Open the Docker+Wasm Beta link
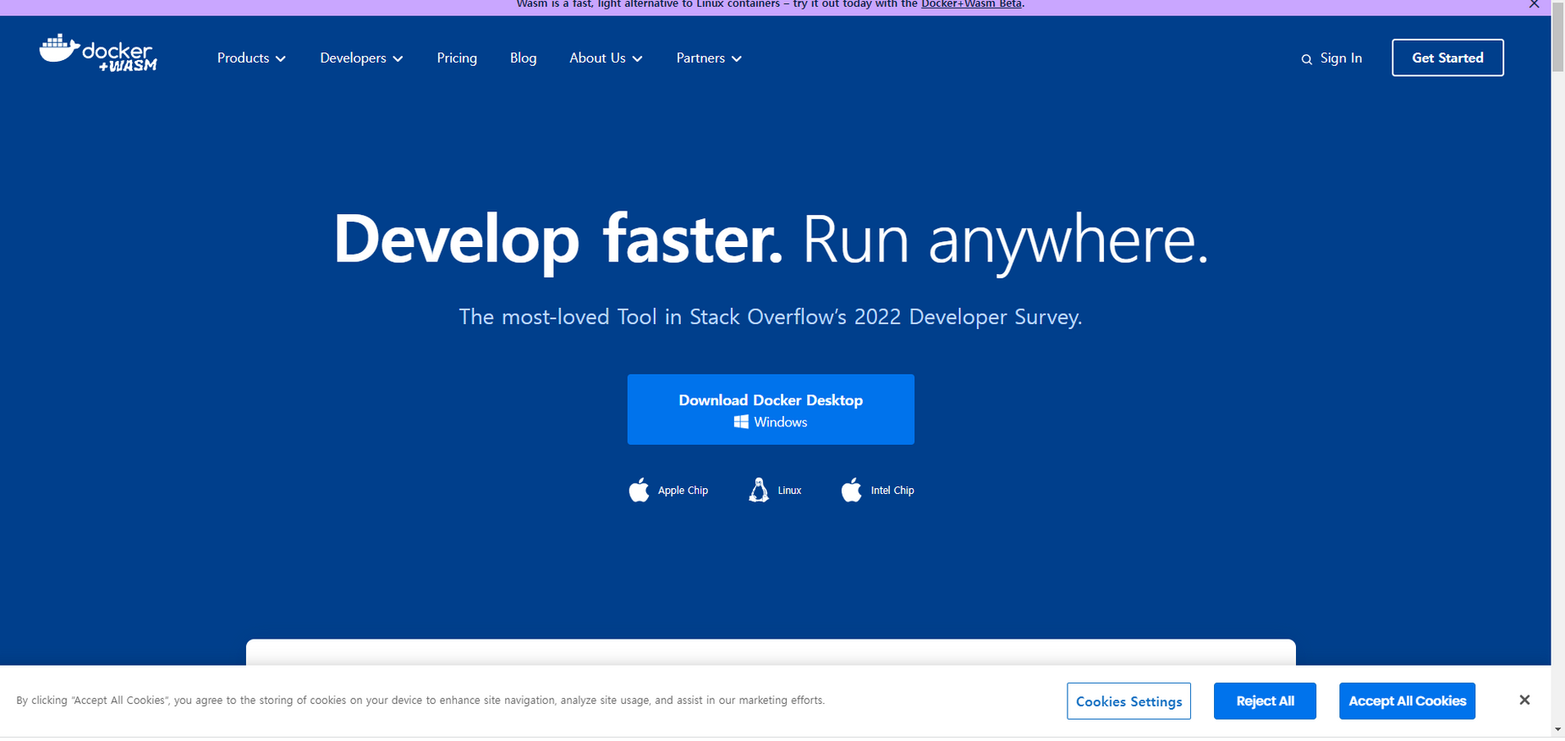Image resolution: width=1565 pixels, height=741 pixels. point(971,4)
